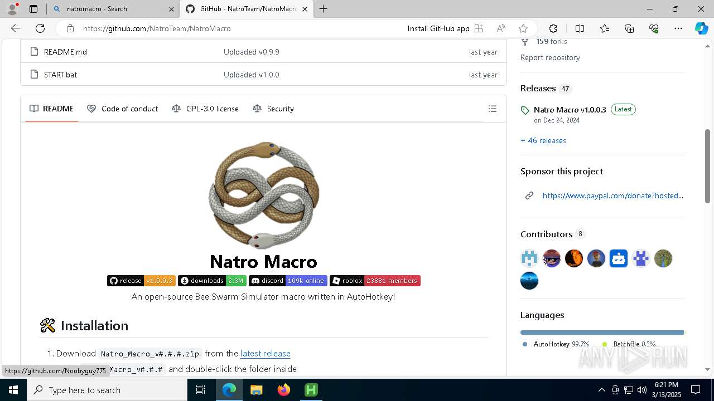The height and width of the screenshot is (401, 714).
Task: Open File Explorer from taskbar
Action: (x=256, y=390)
